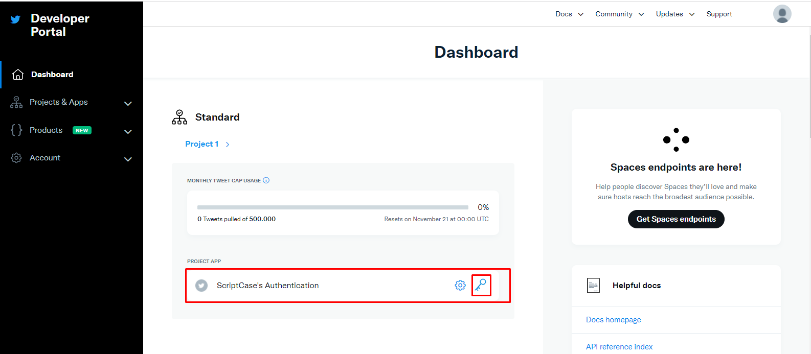Click the Get Spaces endpoints button

pos(676,219)
